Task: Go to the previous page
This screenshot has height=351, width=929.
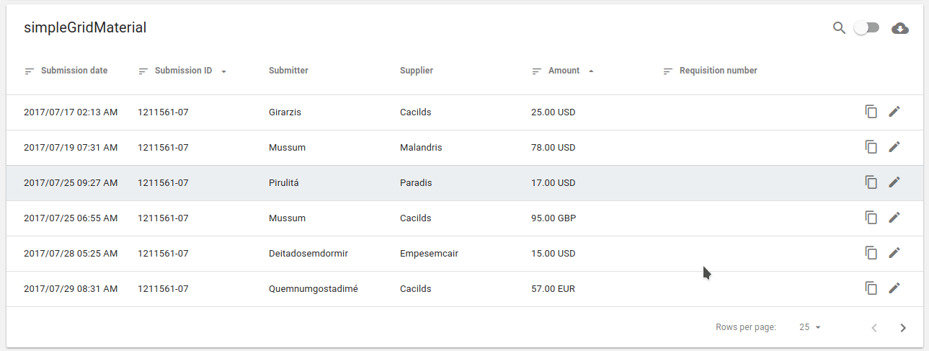Action: [x=874, y=328]
